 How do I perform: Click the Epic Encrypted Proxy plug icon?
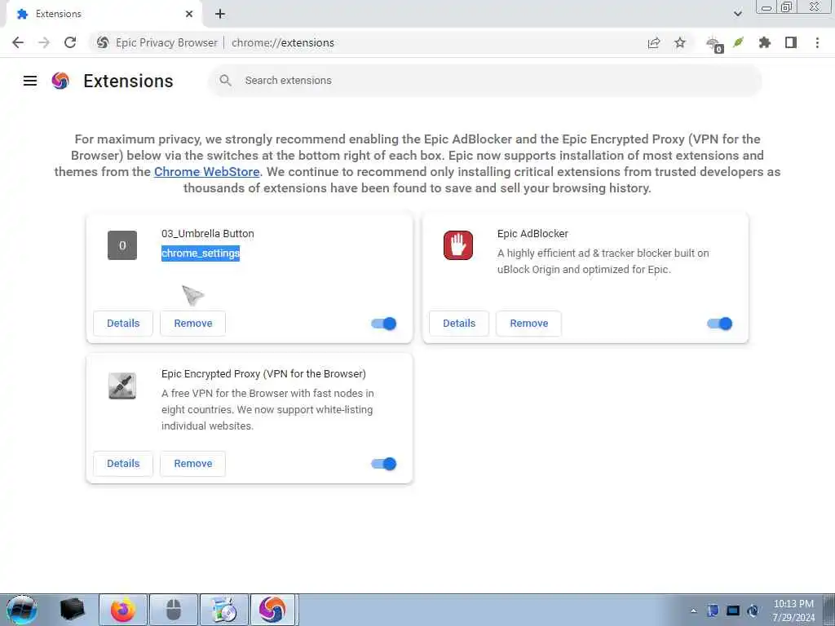coord(122,386)
